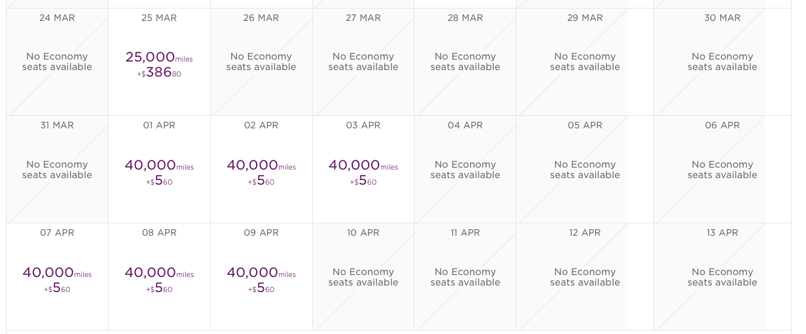
Task: Click the 13 APR unavailable cell
Action: click(722, 278)
